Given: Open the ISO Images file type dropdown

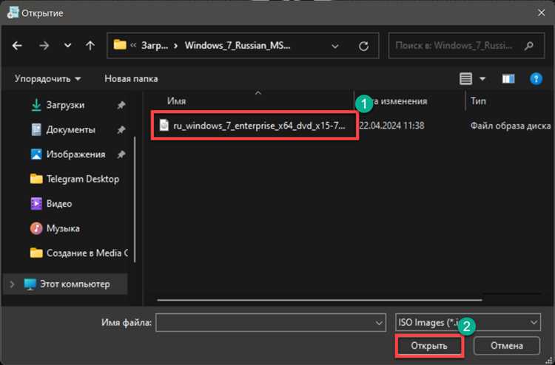Looking at the screenshot, I should pyautogui.click(x=467, y=322).
